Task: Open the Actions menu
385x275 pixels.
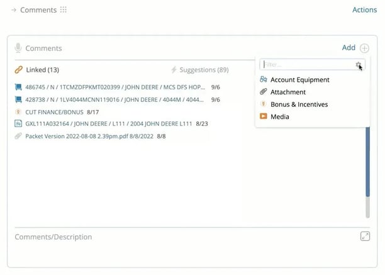Action: 364,10
